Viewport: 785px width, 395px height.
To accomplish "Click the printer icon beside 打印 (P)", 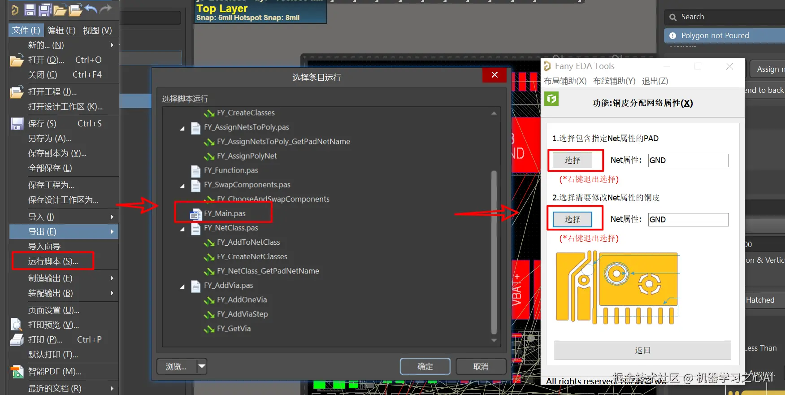I will [x=17, y=340].
